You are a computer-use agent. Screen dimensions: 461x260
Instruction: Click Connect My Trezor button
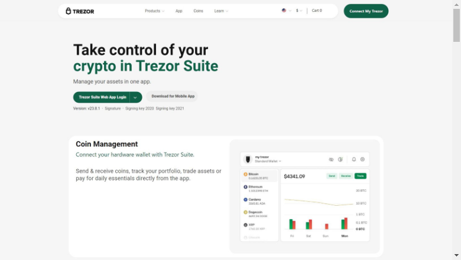click(x=366, y=11)
